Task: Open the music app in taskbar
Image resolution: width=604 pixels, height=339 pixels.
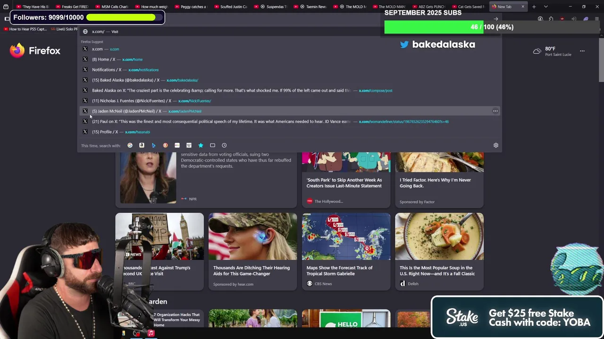Action: (x=151, y=333)
